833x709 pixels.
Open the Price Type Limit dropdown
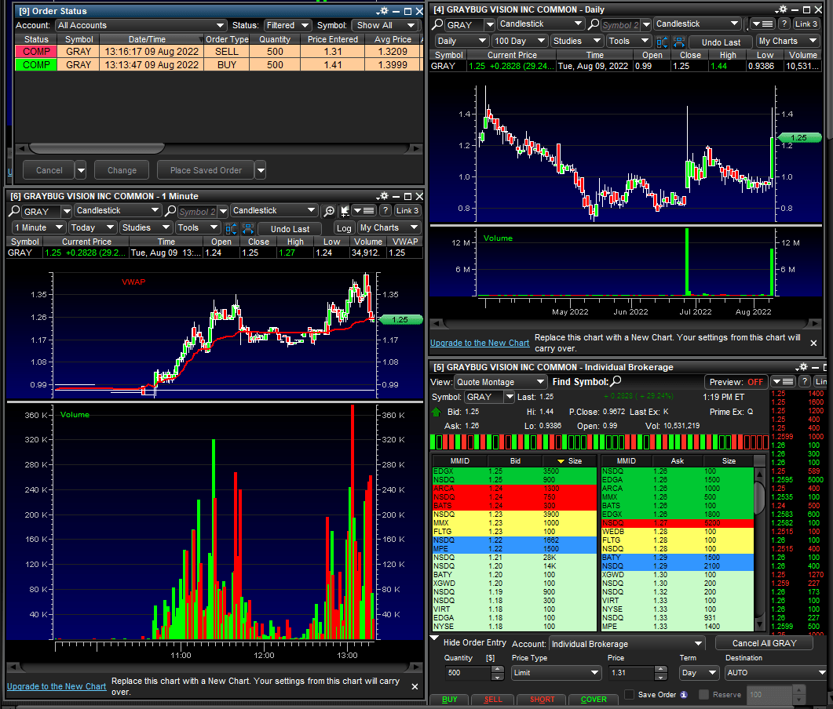556,673
